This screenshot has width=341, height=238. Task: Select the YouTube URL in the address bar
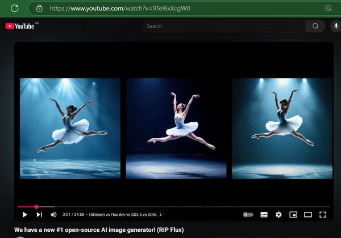tap(120, 9)
